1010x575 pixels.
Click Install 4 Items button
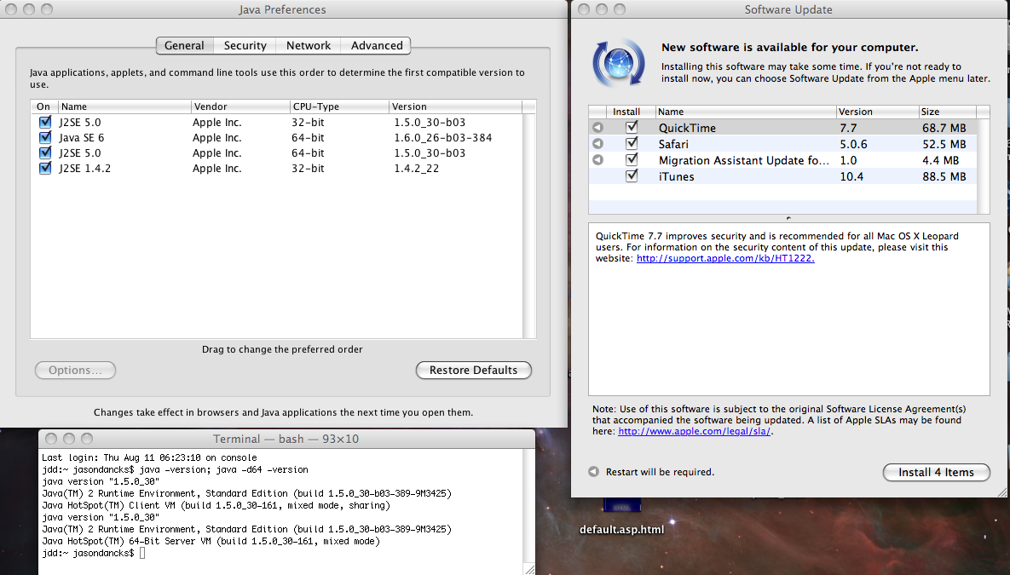point(936,472)
